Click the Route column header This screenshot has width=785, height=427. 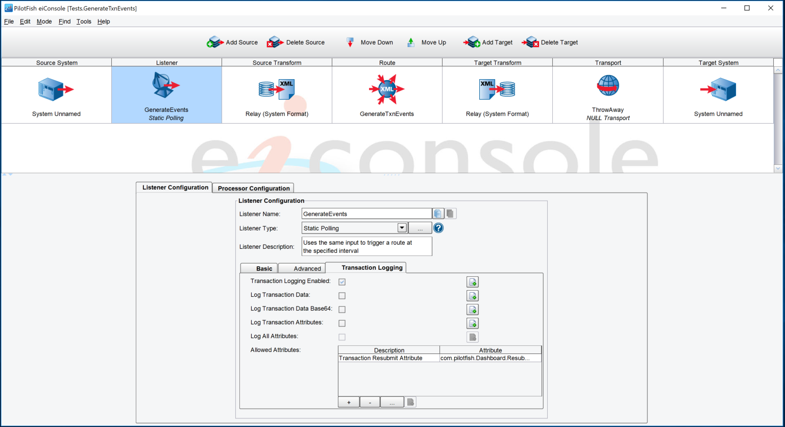pyautogui.click(x=387, y=62)
